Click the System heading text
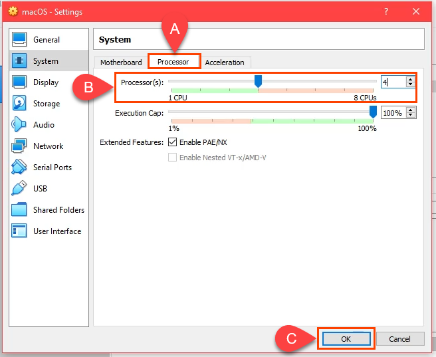Screen dimensions: 436x357 tap(115, 39)
